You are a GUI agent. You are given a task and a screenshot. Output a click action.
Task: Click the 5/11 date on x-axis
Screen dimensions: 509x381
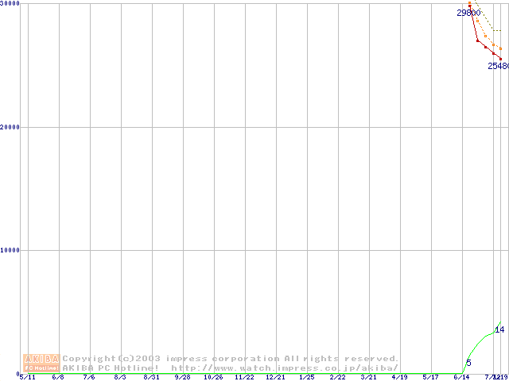[x=27, y=377]
